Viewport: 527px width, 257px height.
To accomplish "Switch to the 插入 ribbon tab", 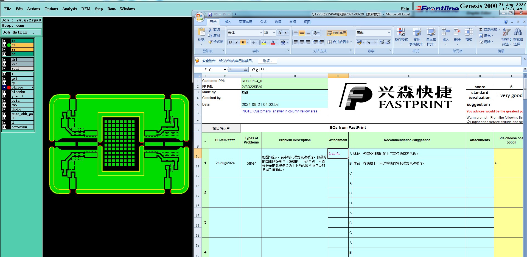I will pyautogui.click(x=228, y=22).
